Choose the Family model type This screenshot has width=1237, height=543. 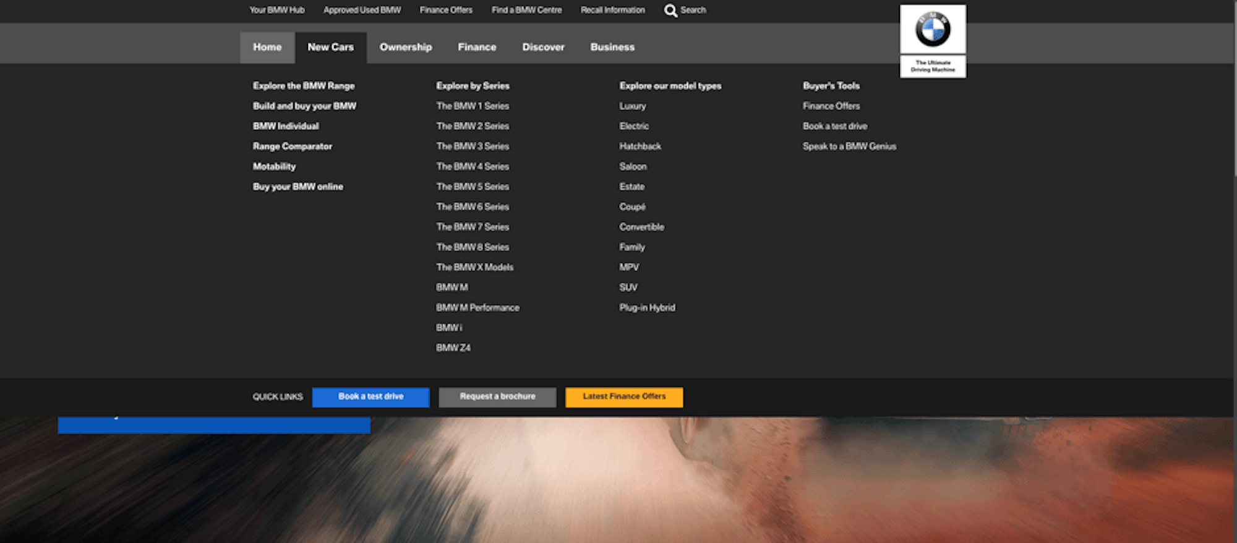point(632,247)
